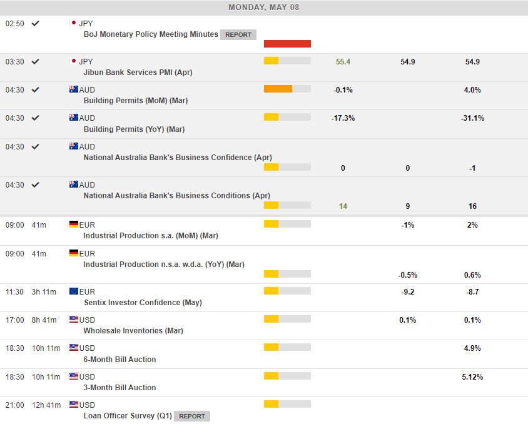Viewport: 528px width, 424px height.
Task: Click US flag for Loan Officer Survey
Action: [73, 405]
